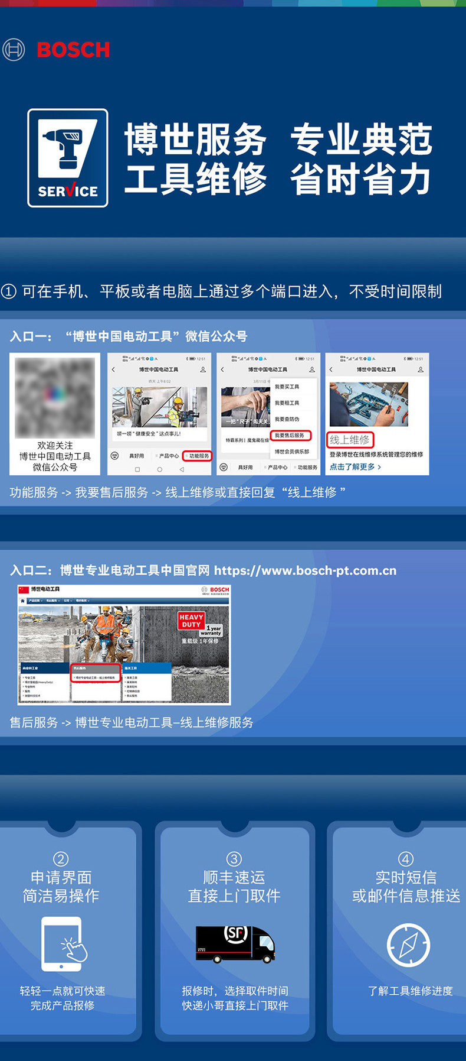Tap profile icon in phone screen showing popup menu
Screen dimensions: 466x1061
pos(312,369)
